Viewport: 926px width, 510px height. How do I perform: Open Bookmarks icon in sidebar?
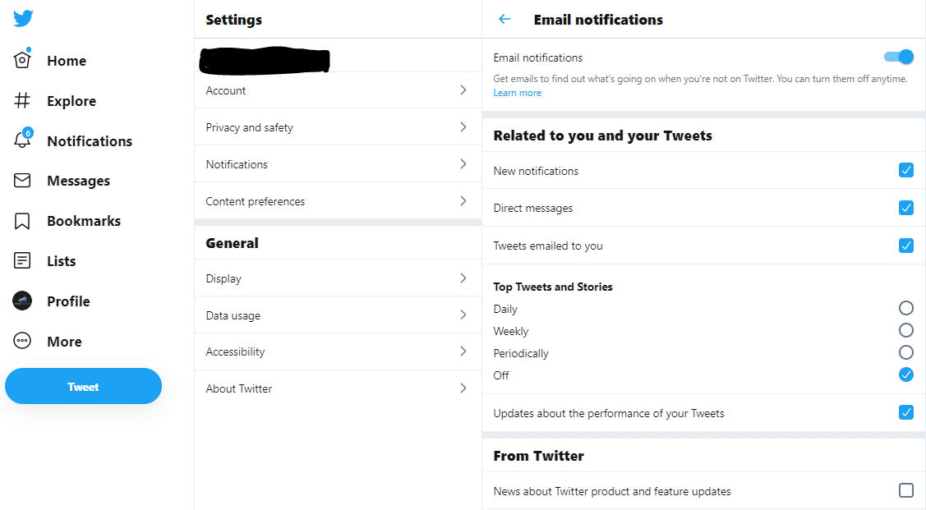click(x=22, y=221)
